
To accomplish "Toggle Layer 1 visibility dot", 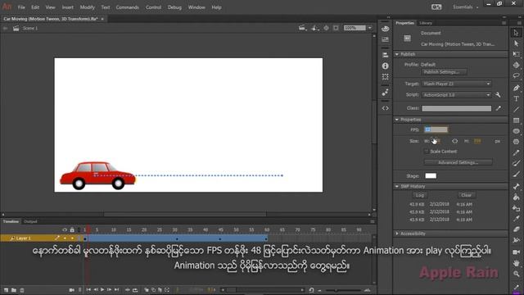I will tap(65, 238).
